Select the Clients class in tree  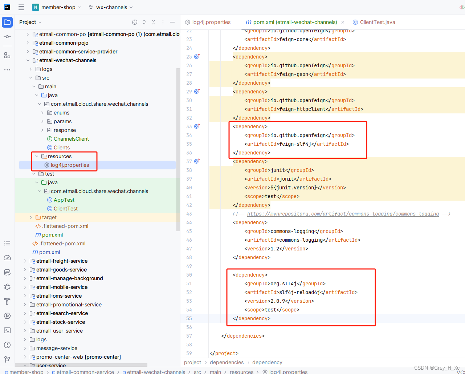click(x=62, y=148)
